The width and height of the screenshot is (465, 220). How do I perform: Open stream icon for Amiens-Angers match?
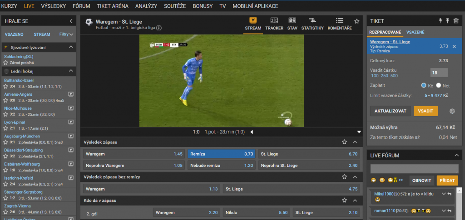pos(71,94)
